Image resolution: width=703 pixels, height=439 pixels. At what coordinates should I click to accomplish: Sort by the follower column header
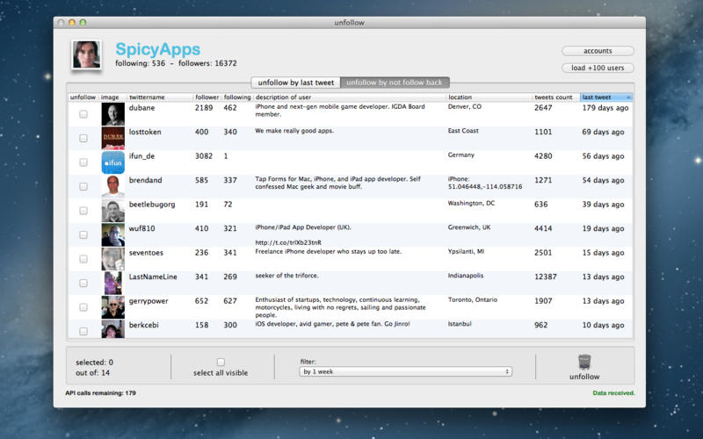pyautogui.click(x=207, y=97)
